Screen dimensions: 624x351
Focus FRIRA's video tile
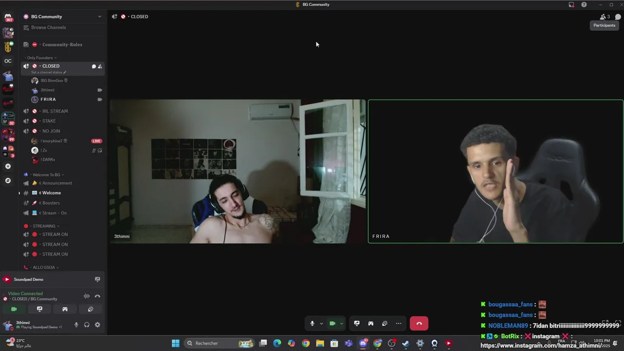495,171
